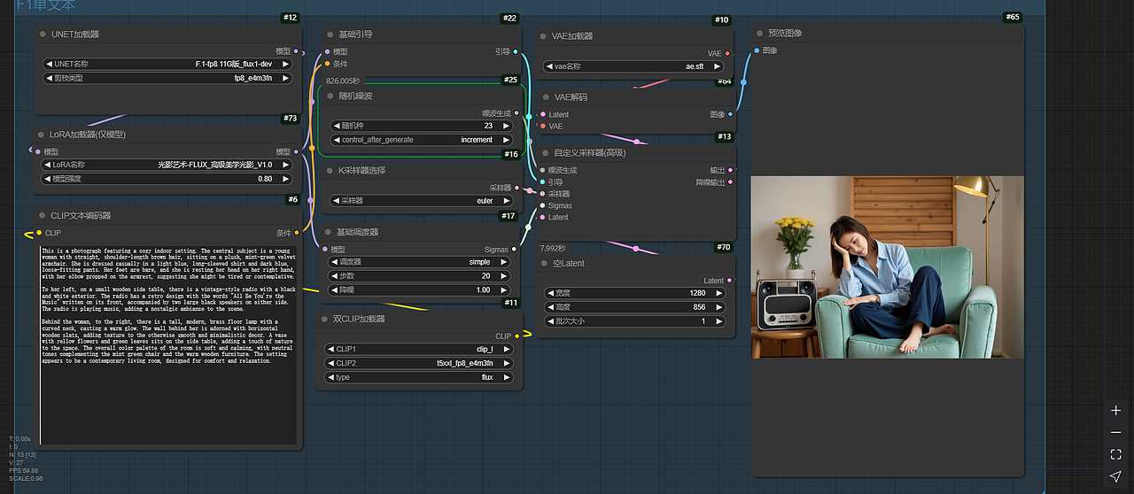1134x494 pixels.
Task: Open the CLIP2 t5xxl_fp8_e4m3fn dropdown
Action: coord(419,363)
